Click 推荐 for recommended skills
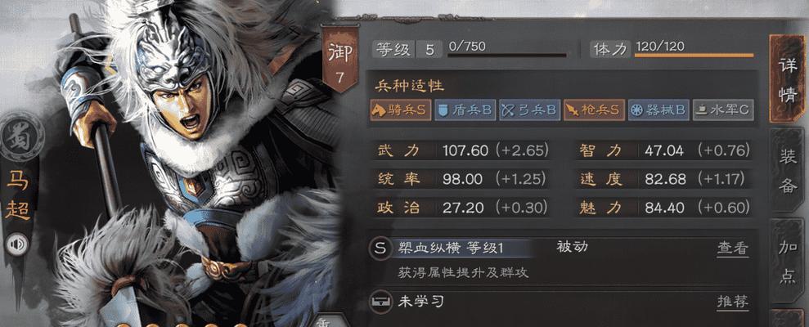Screen dimensions: 809x327 pos(732,302)
